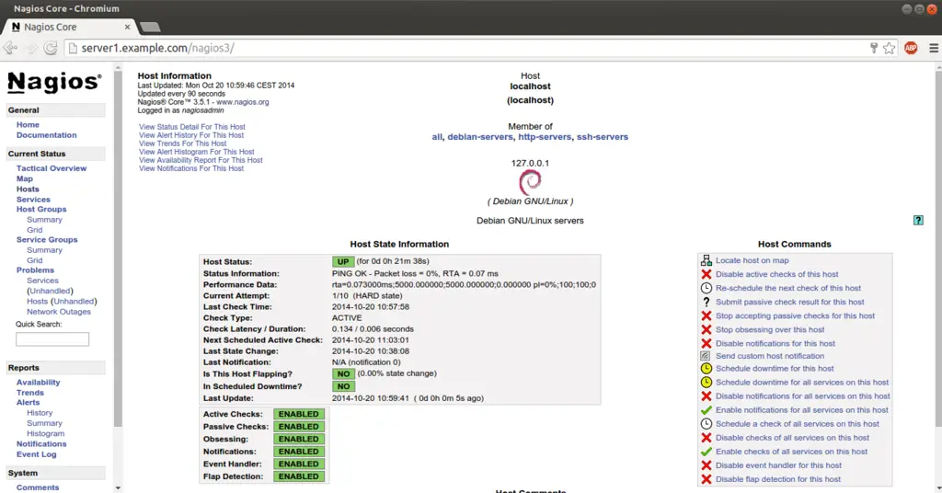Screen dimensions: 942x493
Task: Click the Flap Detection ENABLED badge
Action: pyautogui.click(x=299, y=476)
